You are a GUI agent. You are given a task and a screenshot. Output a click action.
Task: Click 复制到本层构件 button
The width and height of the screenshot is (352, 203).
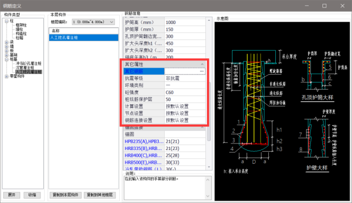coord(66,195)
